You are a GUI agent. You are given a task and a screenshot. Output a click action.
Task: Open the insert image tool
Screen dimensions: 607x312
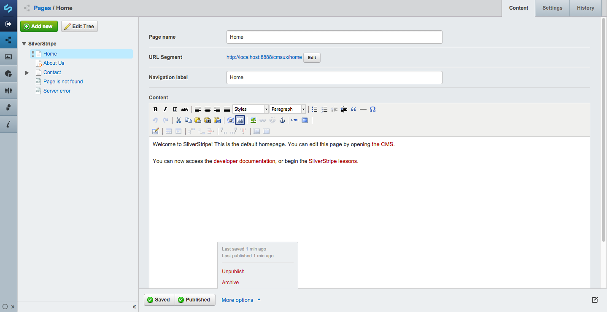coord(253,120)
